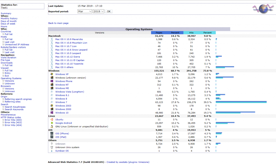Open Monthly history in sidebar

[x=9, y=19]
